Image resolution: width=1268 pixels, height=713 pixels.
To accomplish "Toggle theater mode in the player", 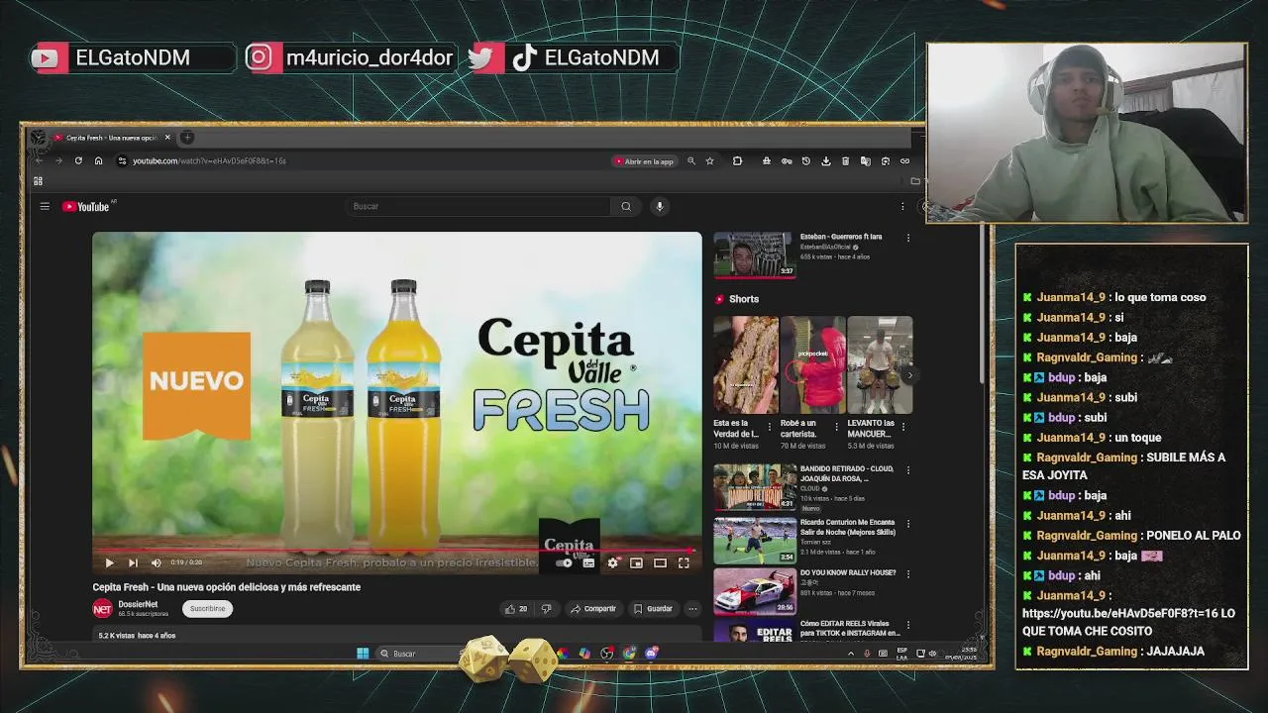I will pyautogui.click(x=660, y=562).
